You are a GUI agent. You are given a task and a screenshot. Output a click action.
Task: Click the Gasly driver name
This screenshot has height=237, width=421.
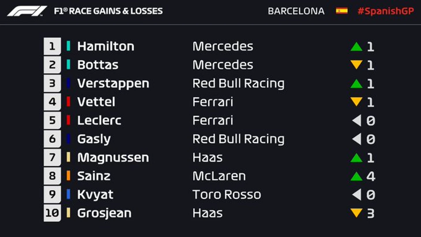tap(94, 139)
